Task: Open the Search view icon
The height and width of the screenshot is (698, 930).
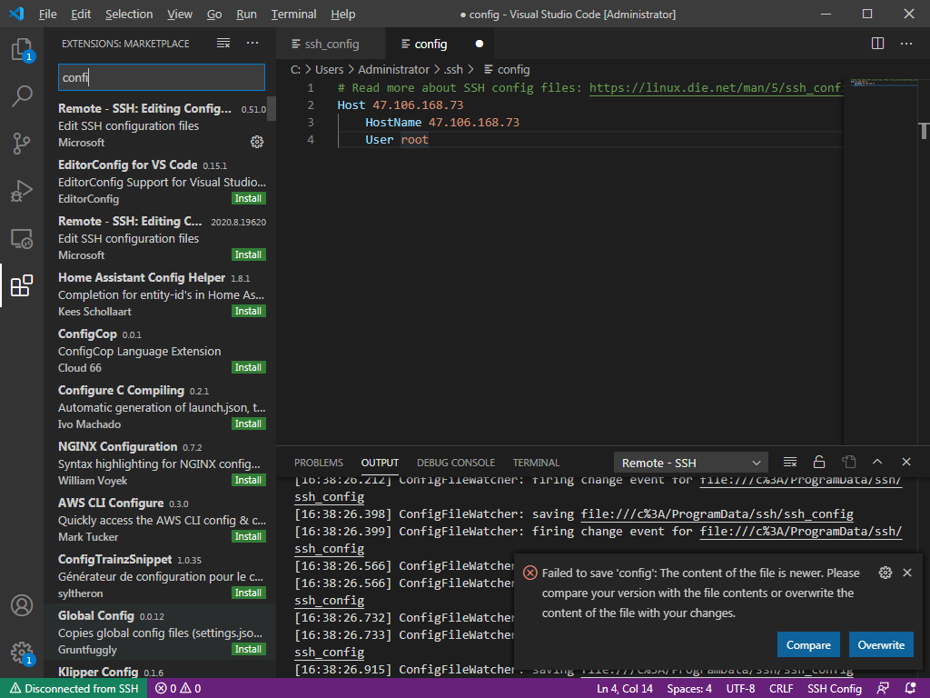Action: click(x=22, y=96)
